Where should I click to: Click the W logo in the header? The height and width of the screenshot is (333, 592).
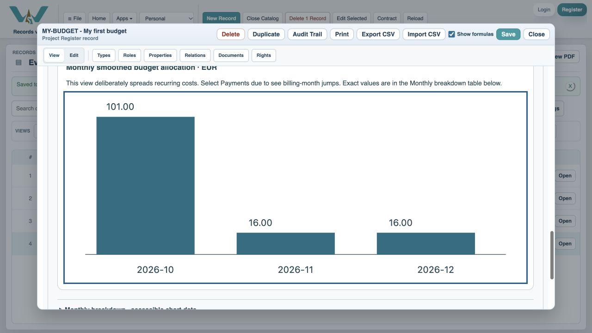(29, 14)
